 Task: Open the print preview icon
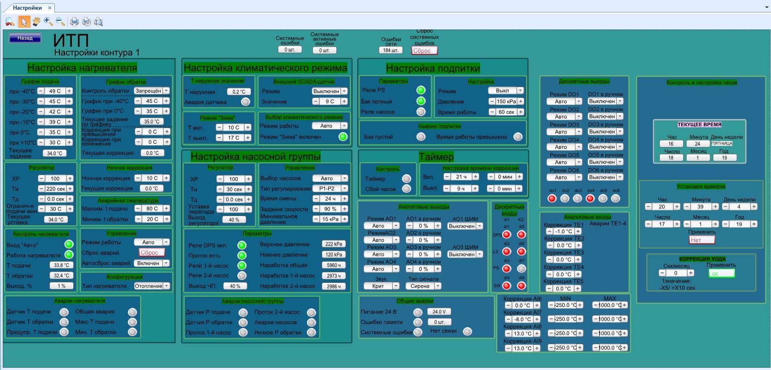[x=98, y=22]
